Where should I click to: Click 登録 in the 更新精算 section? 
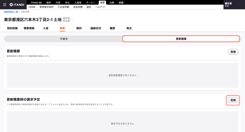(x=233, y=52)
